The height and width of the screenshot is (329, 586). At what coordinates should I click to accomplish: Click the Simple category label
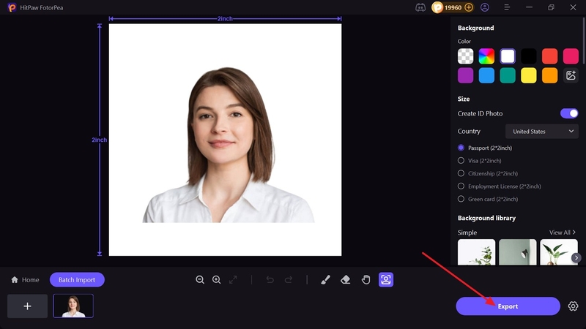pos(467,232)
